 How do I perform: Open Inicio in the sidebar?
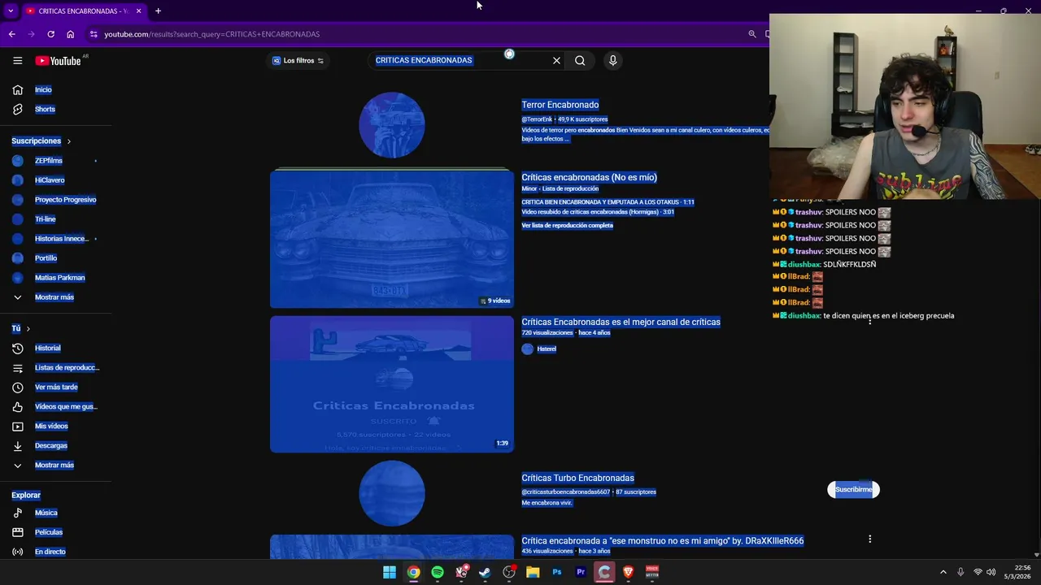43,89
